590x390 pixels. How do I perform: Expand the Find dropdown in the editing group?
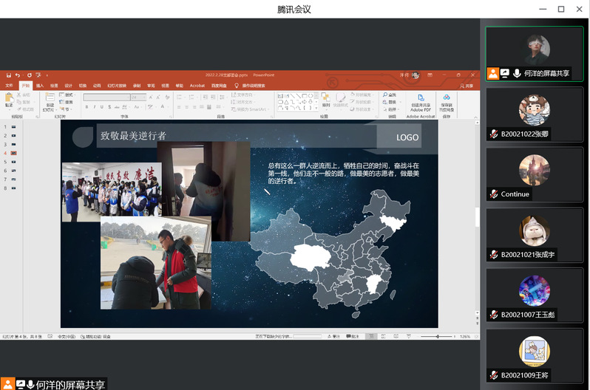coord(392,95)
